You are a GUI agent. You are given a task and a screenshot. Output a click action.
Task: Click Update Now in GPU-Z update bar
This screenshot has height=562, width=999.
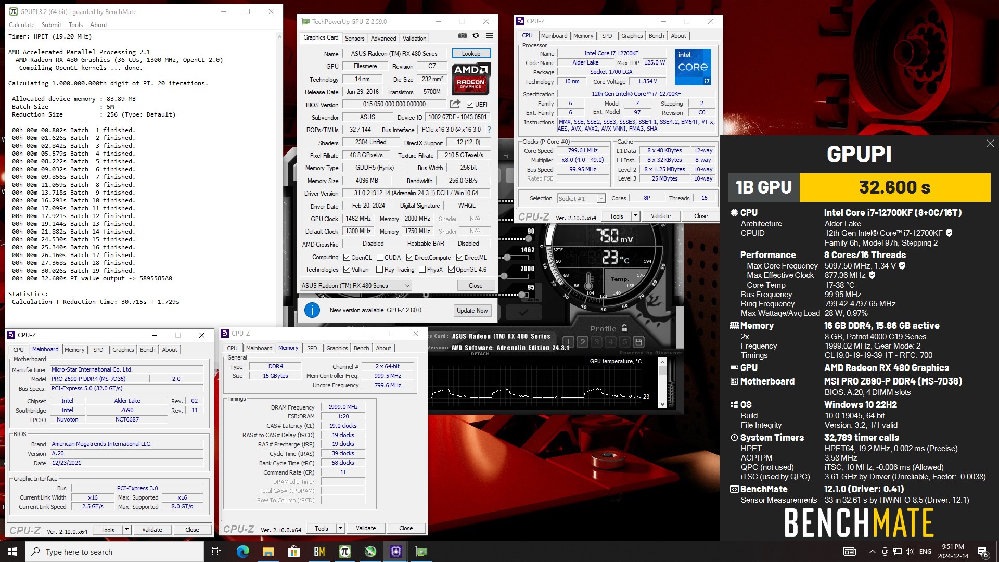pyautogui.click(x=472, y=311)
